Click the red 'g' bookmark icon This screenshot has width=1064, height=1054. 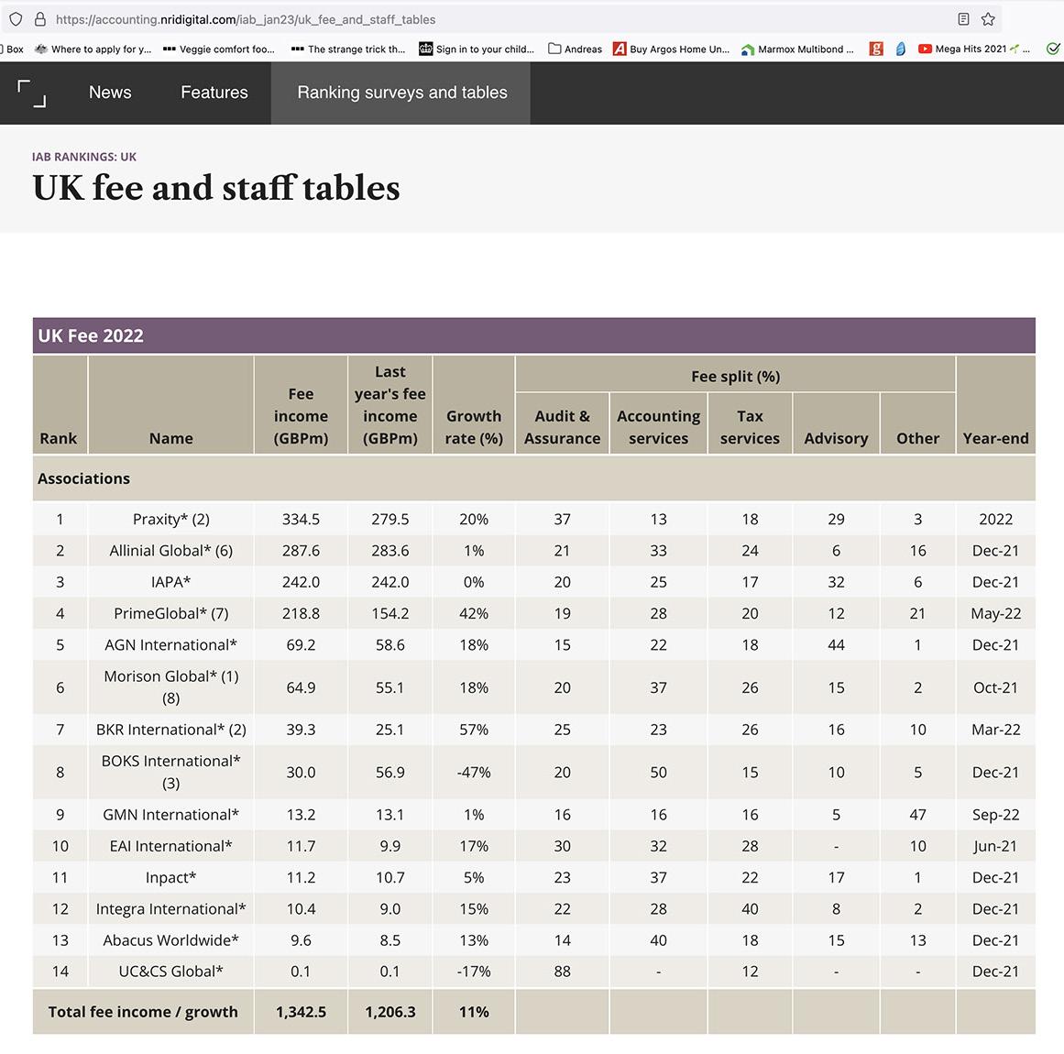point(876,49)
